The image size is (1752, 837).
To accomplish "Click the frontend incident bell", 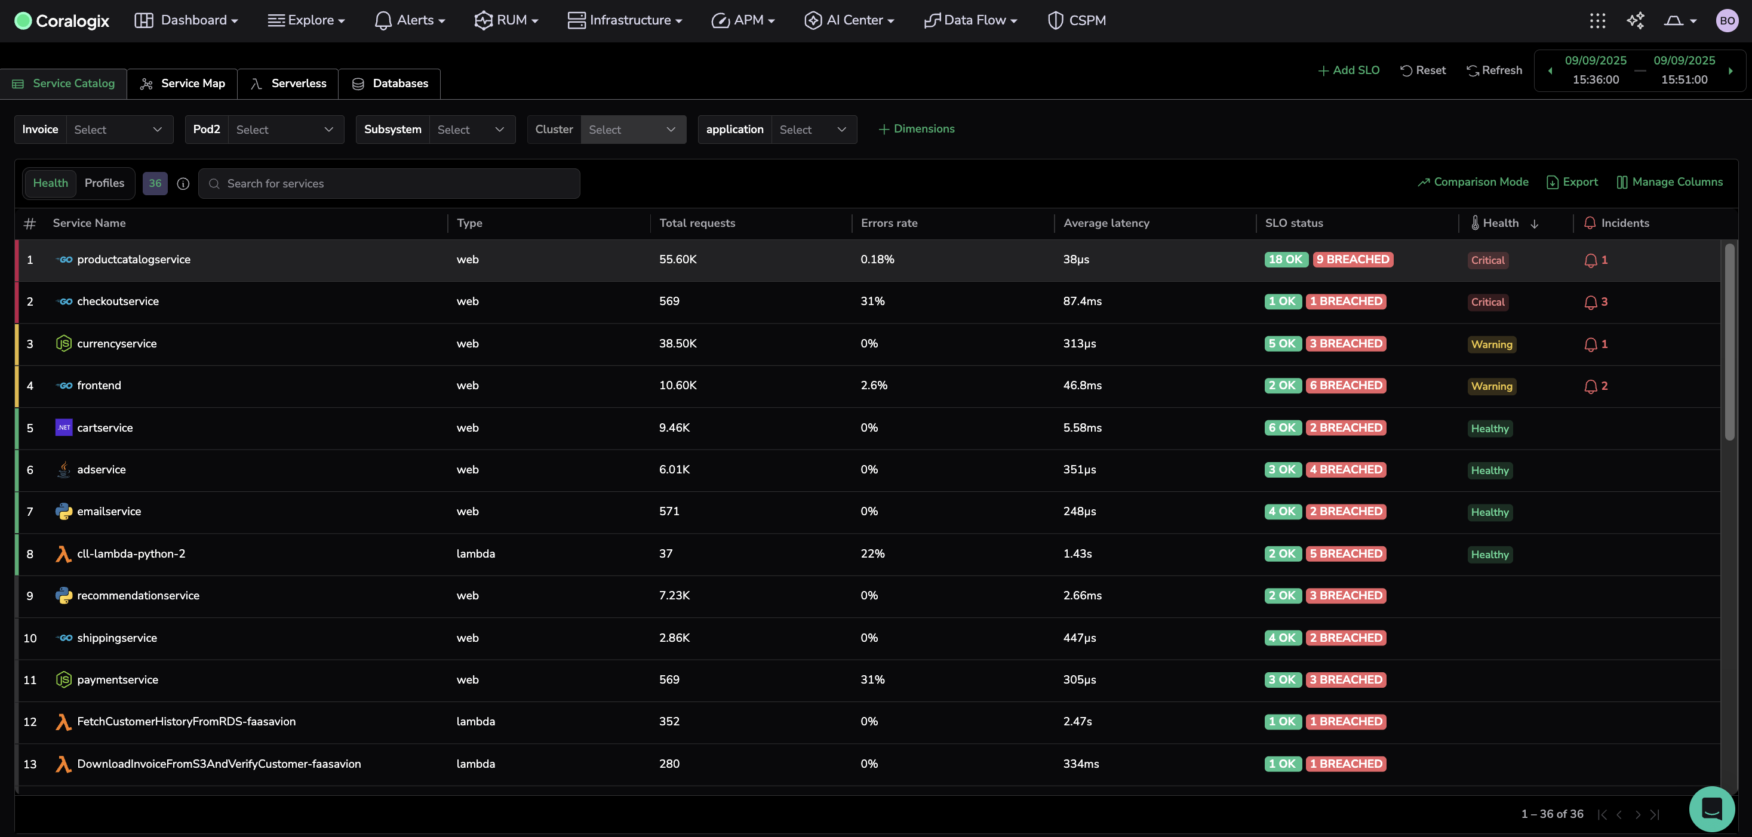I will tap(1590, 386).
